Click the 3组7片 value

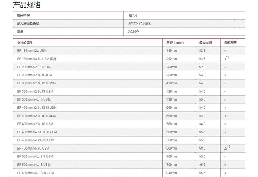(x=132, y=15)
